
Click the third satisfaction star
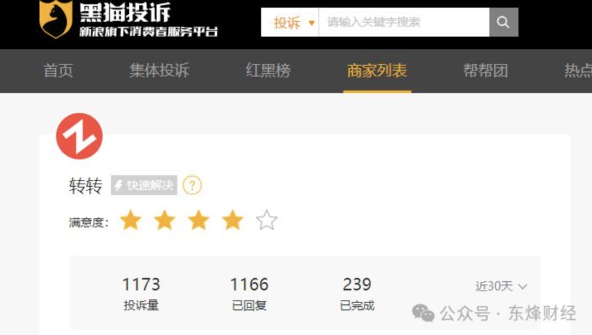point(199,220)
